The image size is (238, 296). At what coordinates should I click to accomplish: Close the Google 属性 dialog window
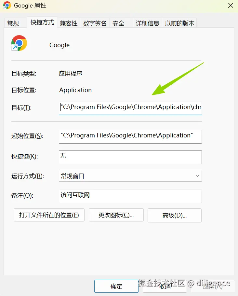pos(231,5)
